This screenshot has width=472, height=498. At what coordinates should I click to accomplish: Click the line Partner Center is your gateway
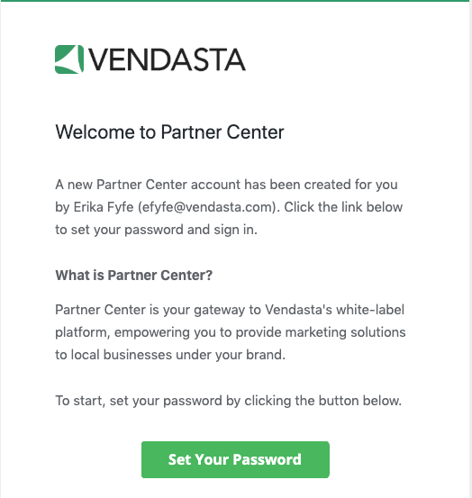pos(230,310)
